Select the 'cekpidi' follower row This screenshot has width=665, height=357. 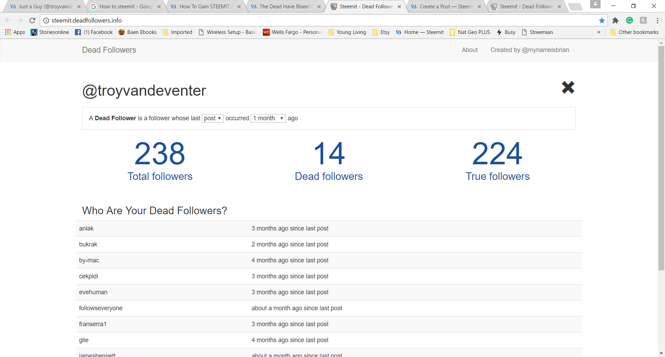(x=329, y=276)
